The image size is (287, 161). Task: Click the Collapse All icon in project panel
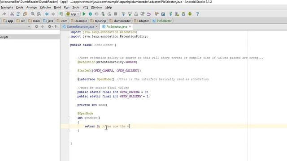point(42,27)
